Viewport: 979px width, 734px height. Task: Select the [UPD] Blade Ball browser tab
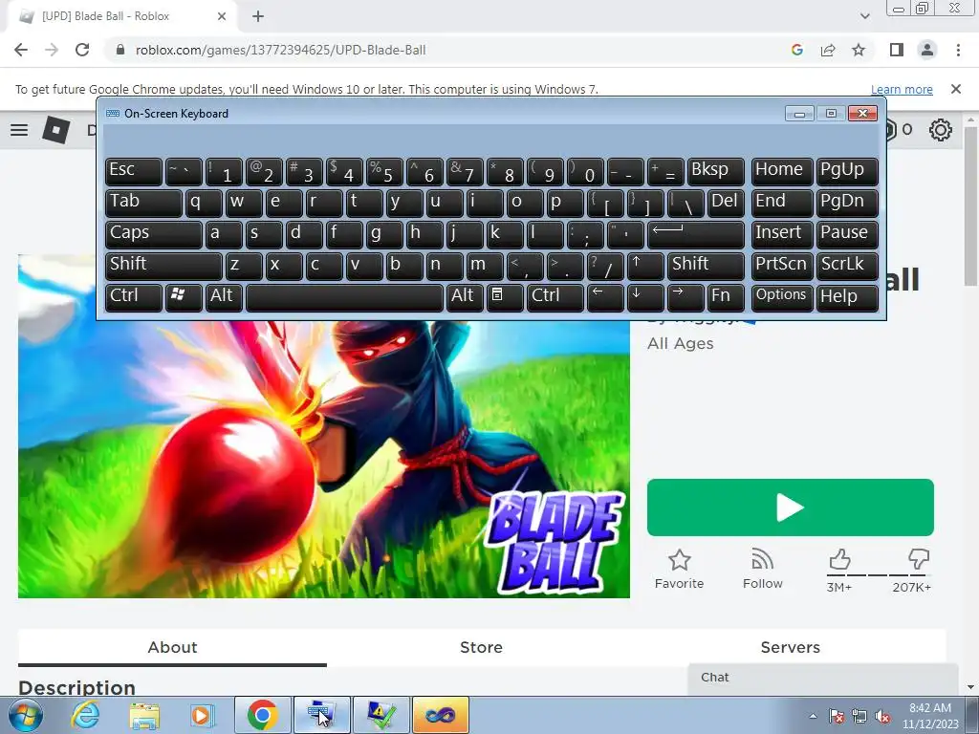tap(121, 16)
